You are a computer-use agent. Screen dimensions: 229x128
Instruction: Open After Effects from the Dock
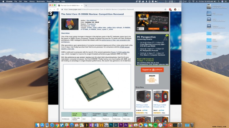point(126,125)
